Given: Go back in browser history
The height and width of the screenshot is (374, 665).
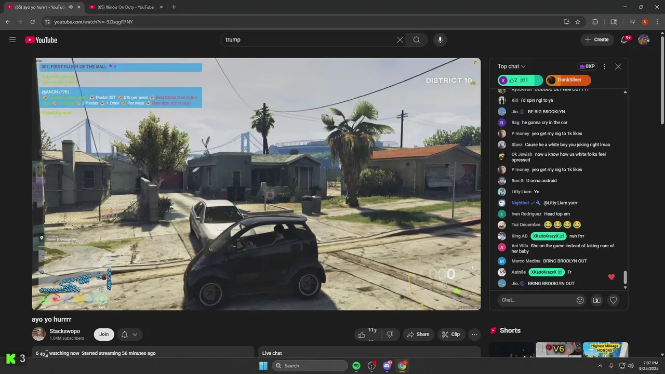Looking at the screenshot, I should point(7,22).
